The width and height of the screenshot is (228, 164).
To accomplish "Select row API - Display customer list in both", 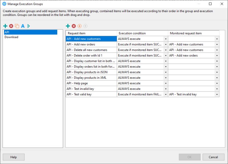I will coord(91,61).
